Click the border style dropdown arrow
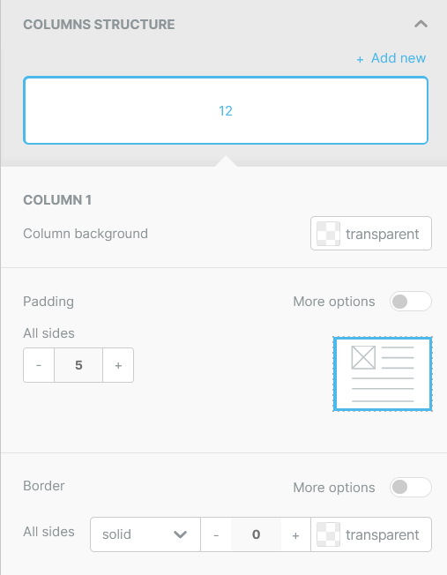 [x=181, y=534]
